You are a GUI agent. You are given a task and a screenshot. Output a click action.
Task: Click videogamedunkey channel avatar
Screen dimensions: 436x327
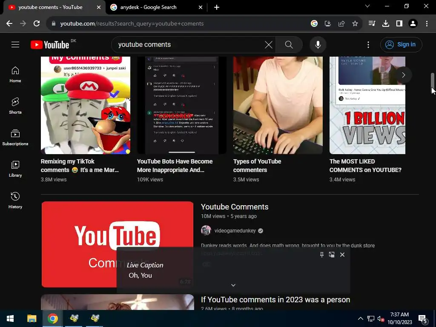[206, 230]
